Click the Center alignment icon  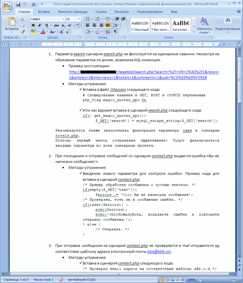[x=94, y=25]
